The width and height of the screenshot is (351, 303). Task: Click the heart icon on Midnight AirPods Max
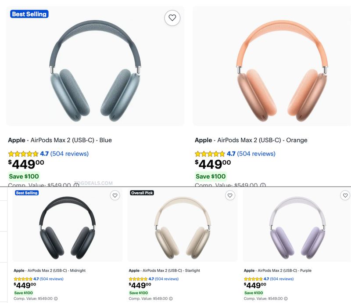coord(115,195)
